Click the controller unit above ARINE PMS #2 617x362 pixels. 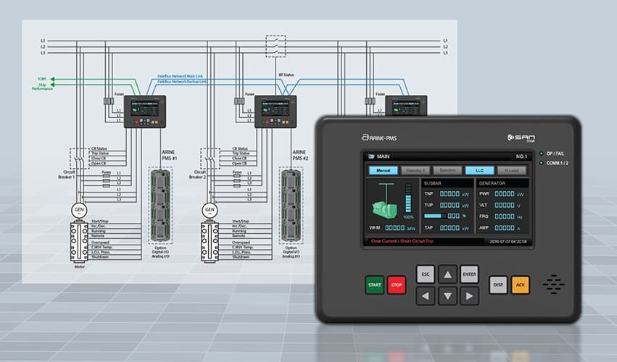pos(276,111)
